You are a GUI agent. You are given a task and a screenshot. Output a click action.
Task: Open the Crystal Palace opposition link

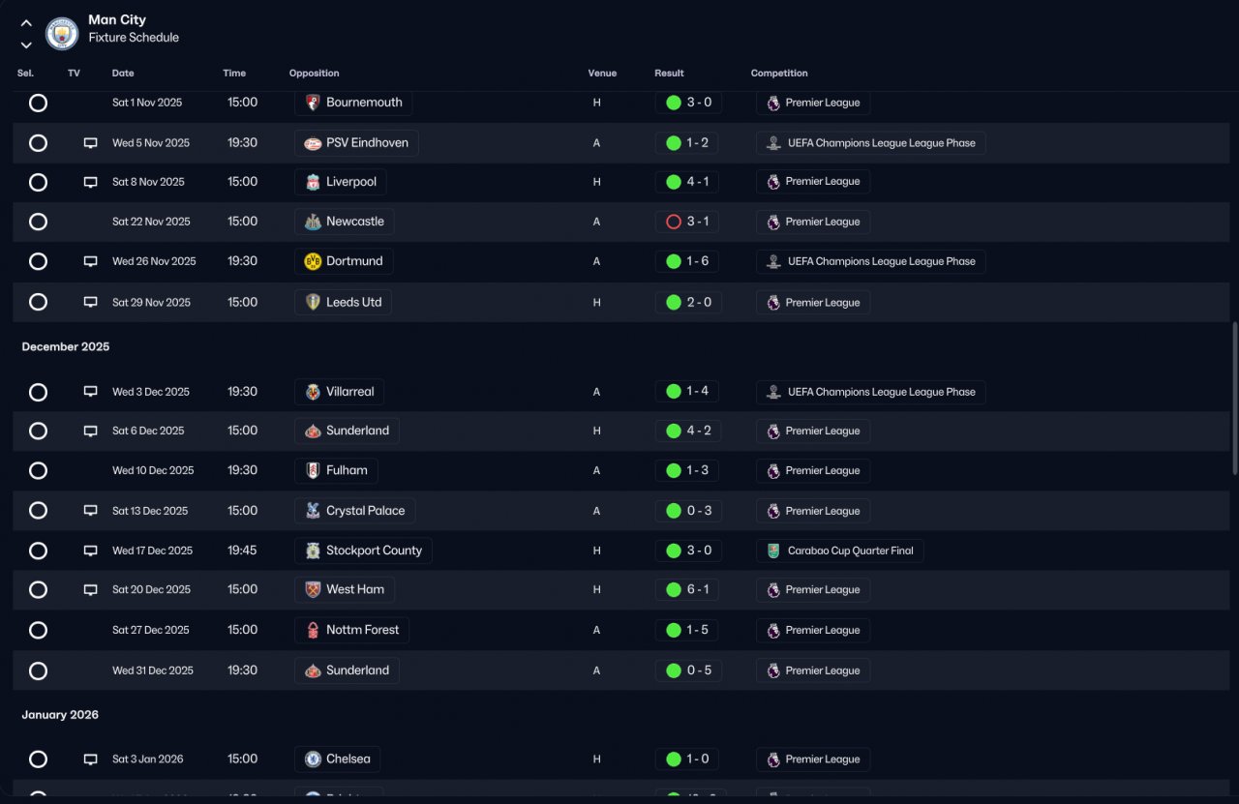[354, 511]
